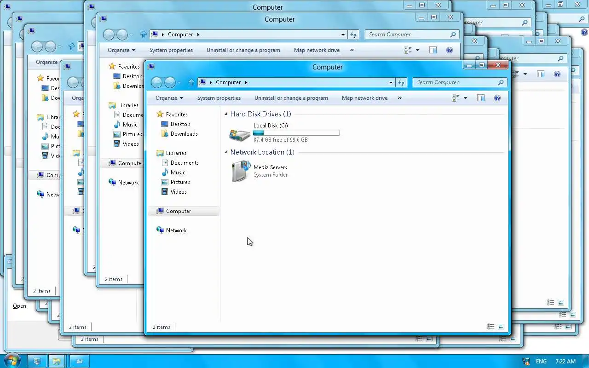Click System properties in the window just behind the front one
Viewport: 589px width, 368px height.
coord(171,50)
